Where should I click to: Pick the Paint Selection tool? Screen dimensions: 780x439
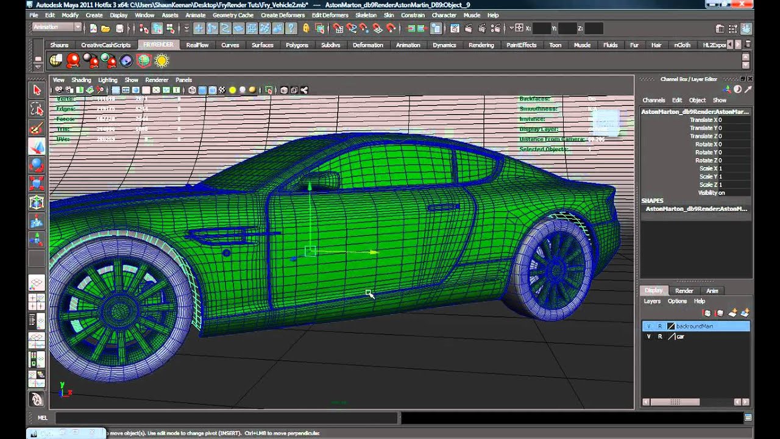(37, 128)
